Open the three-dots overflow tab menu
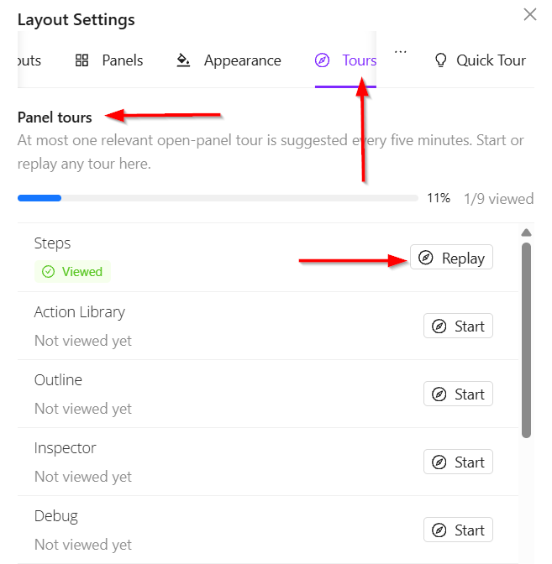Screen dimensions: 552x564 point(401,52)
